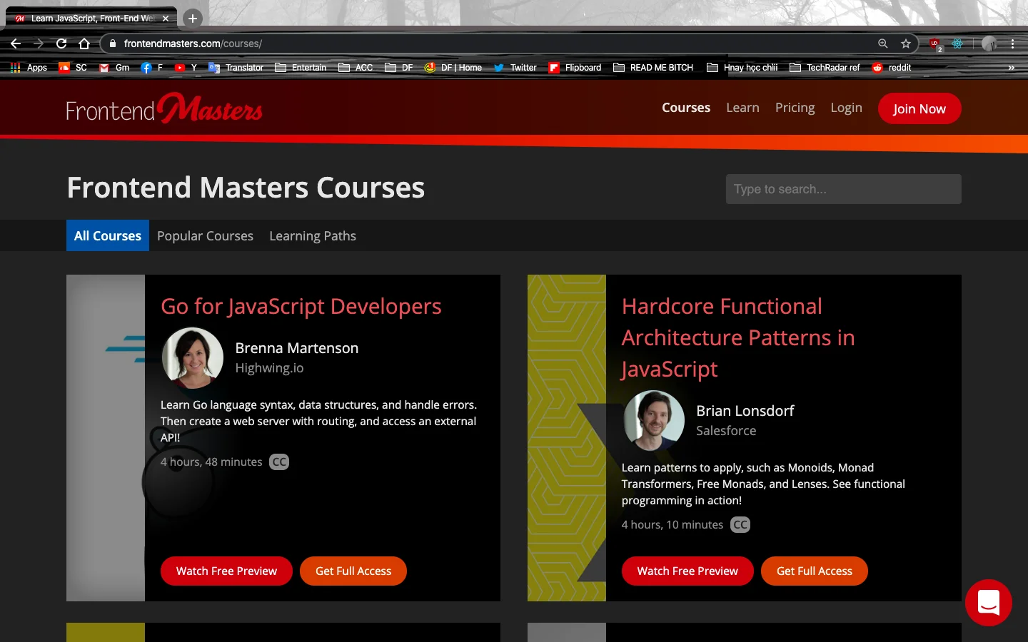Open Learn in the top navigation
Viewport: 1028px width, 642px height.
pos(742,108)
